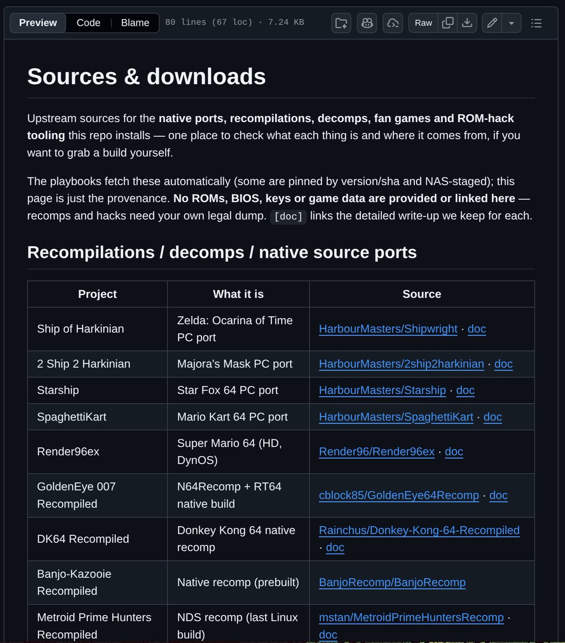Select the Render96ex project cell

[x=97, y=452]
